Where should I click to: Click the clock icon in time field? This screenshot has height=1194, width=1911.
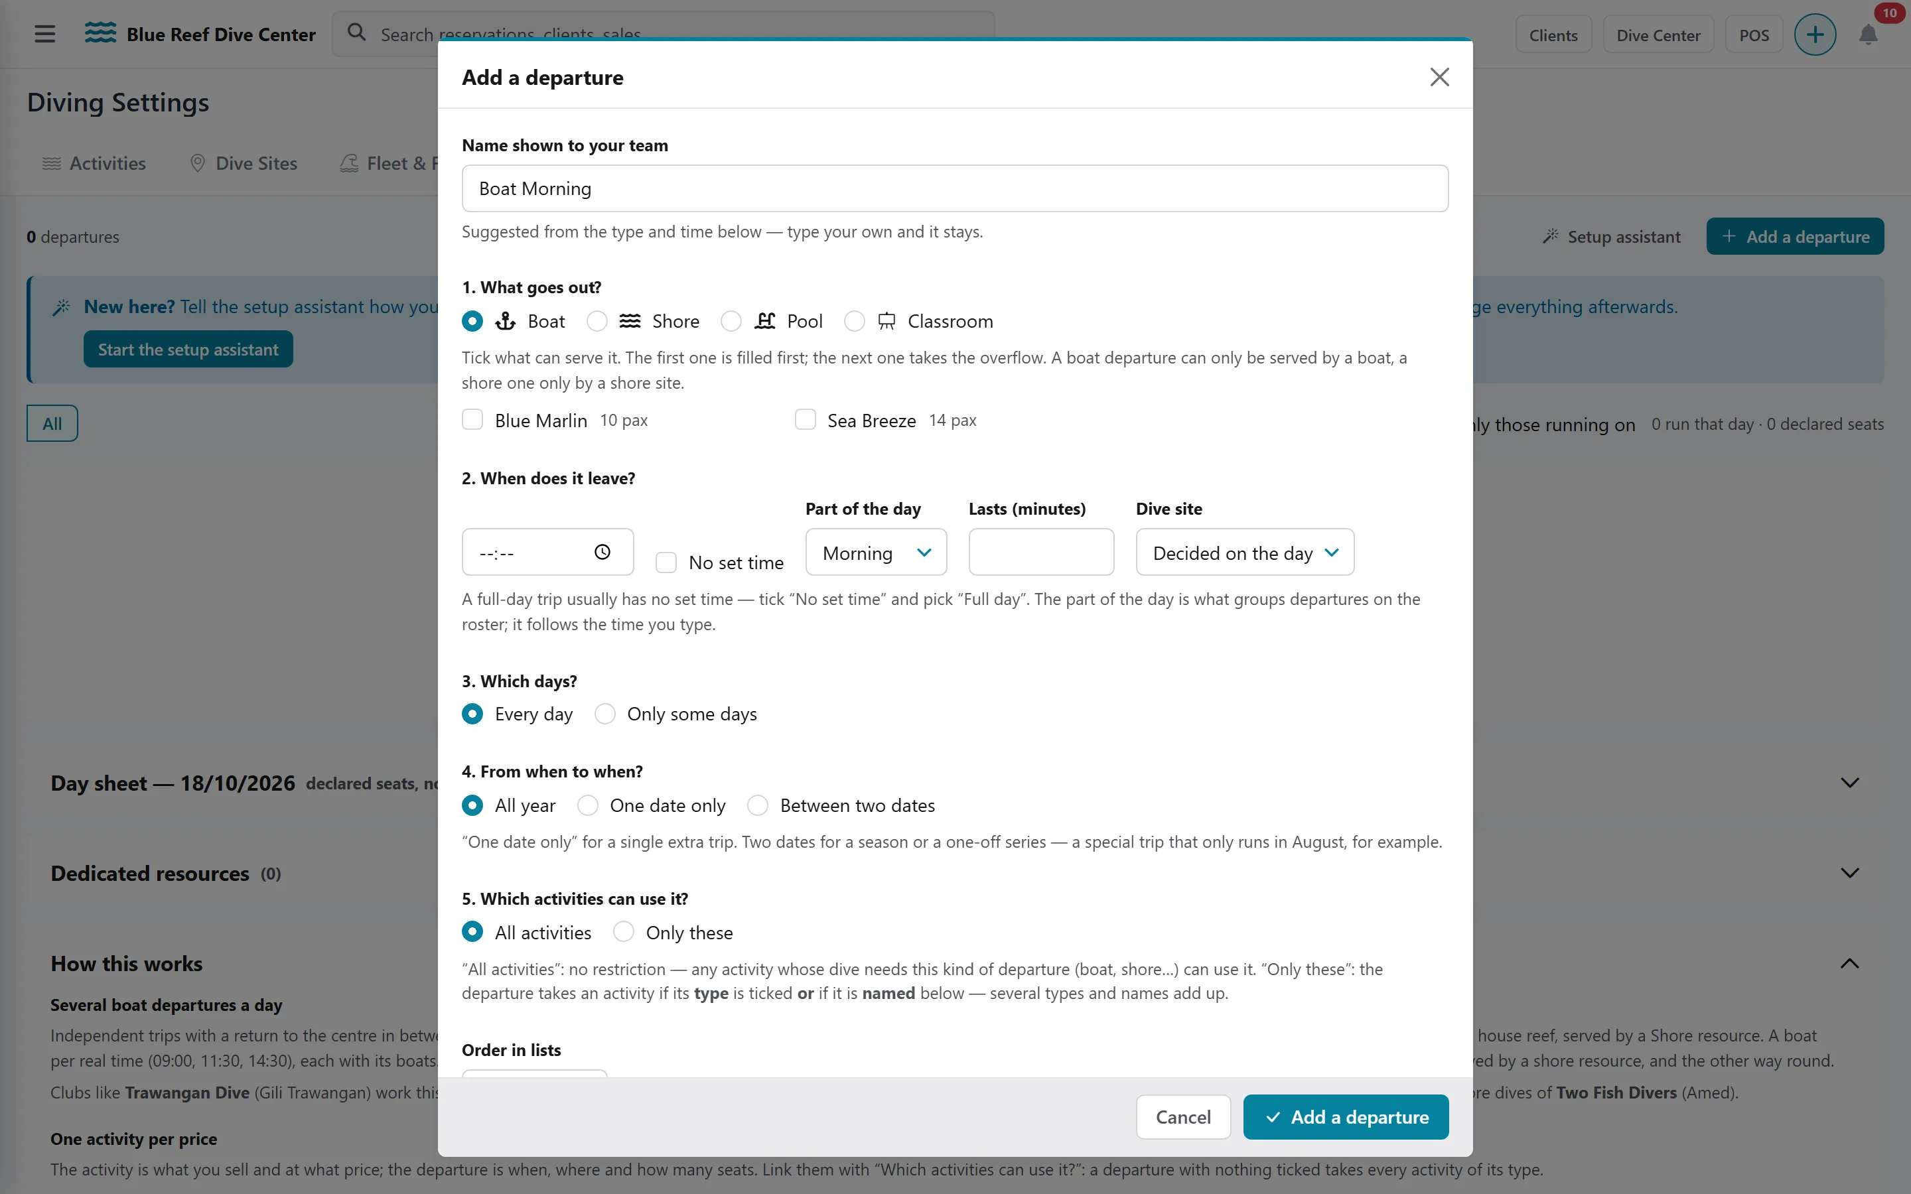(602, 552)
